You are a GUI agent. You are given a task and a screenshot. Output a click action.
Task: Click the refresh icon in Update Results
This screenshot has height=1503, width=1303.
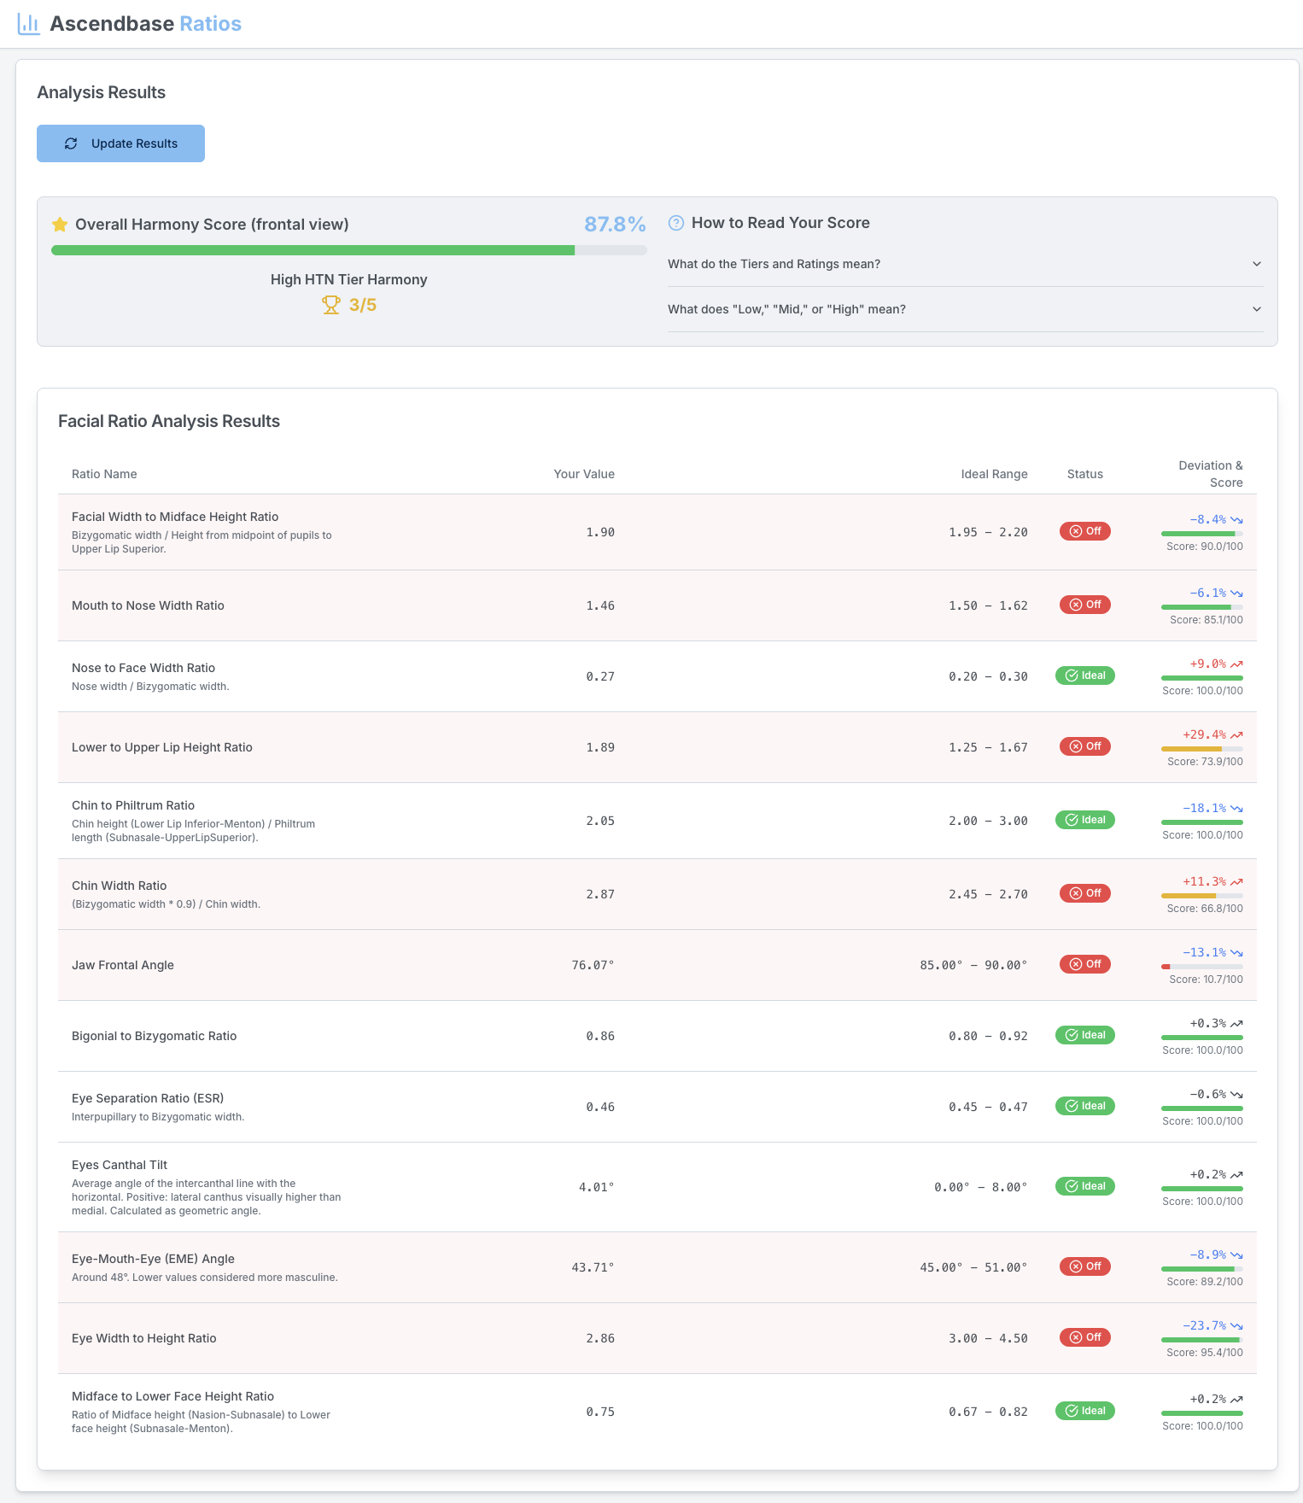coord(71,143)
